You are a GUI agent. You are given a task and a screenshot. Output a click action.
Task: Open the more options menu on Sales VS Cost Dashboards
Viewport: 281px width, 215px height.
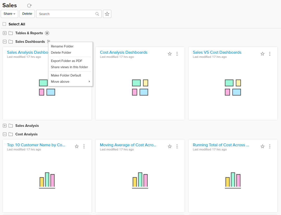tap(270, 54)
